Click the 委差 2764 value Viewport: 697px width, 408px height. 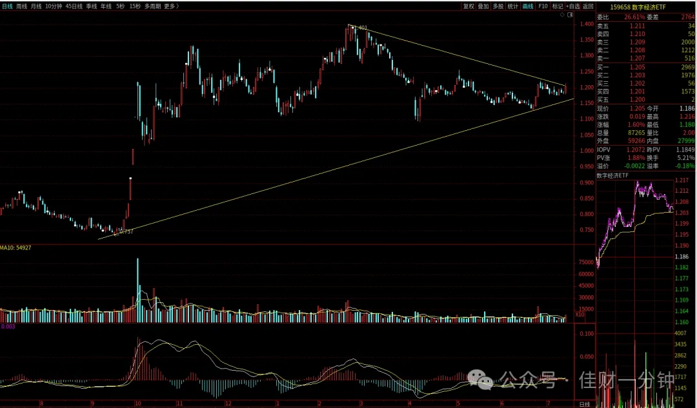tap(688, 17)
